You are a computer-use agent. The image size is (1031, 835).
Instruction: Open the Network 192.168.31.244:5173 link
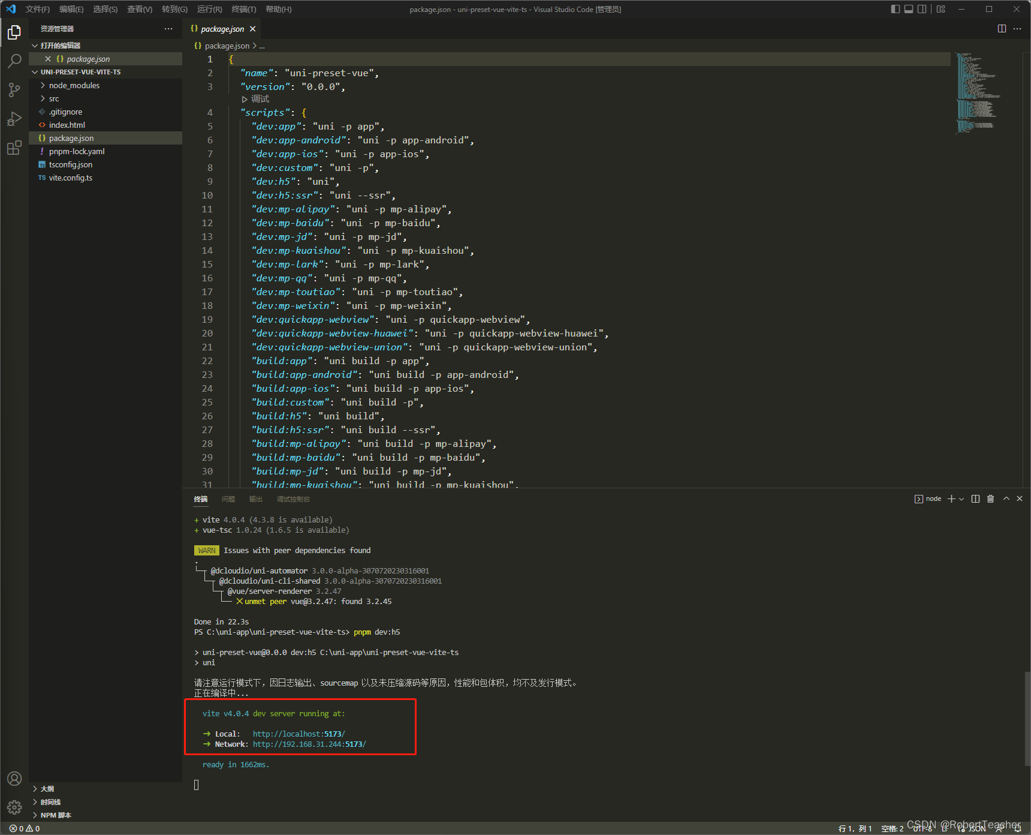click(309, 744)
